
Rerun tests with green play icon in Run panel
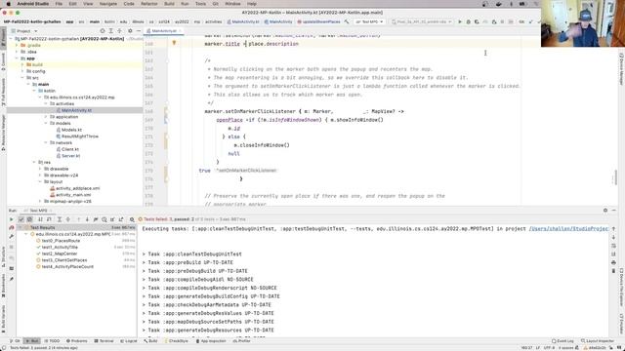click(11, 219)
